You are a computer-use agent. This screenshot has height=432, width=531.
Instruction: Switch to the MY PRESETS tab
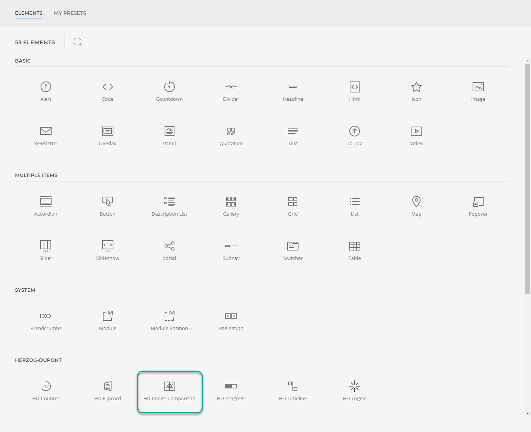[70, 13]
